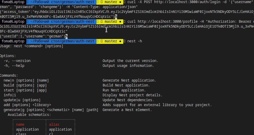Click 'foma@Laptop' on the nest -h prompt

[13, 41]
